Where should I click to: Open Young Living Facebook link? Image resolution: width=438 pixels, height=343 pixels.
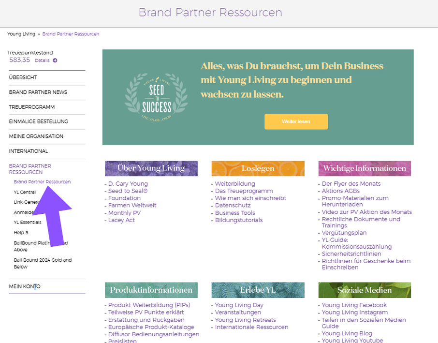pos(354,305)
